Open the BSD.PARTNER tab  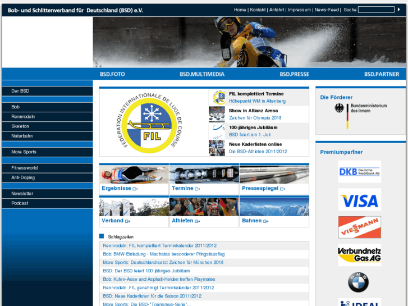382,74
